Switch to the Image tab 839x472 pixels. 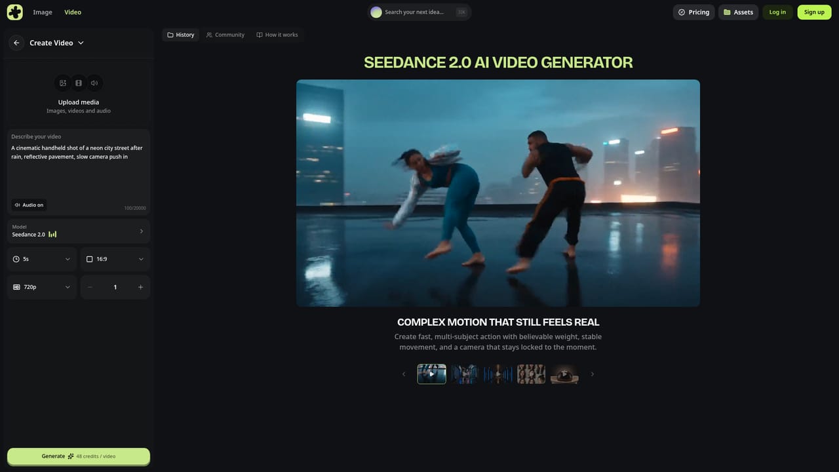[43, 12]
